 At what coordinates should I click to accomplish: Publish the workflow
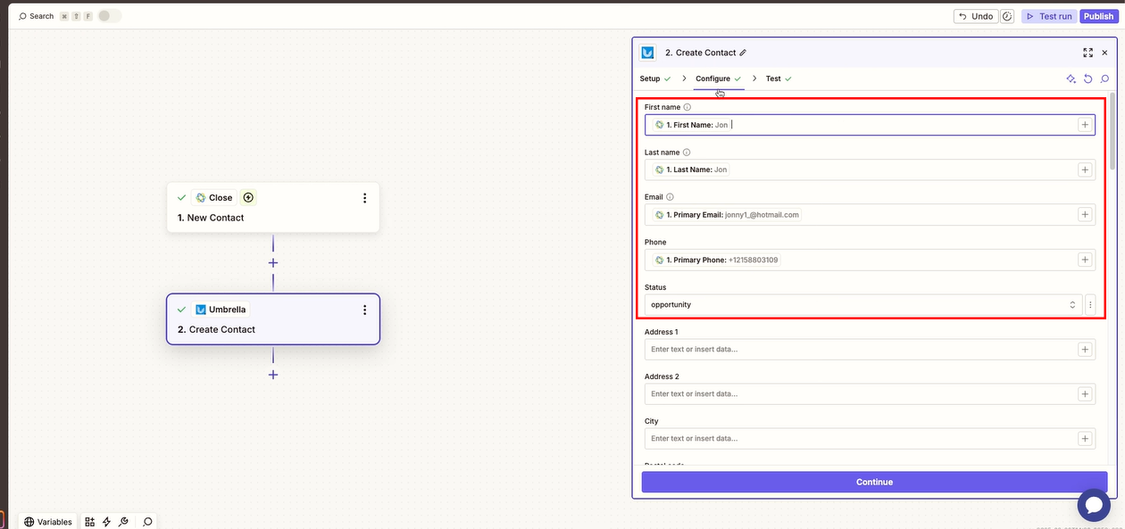click(1098, 16)
